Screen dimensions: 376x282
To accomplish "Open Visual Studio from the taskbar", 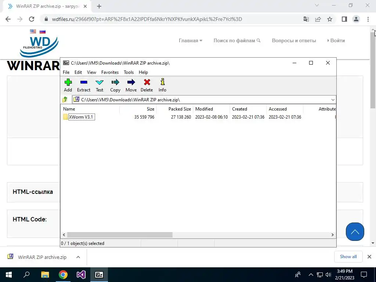I will [81, 275].
